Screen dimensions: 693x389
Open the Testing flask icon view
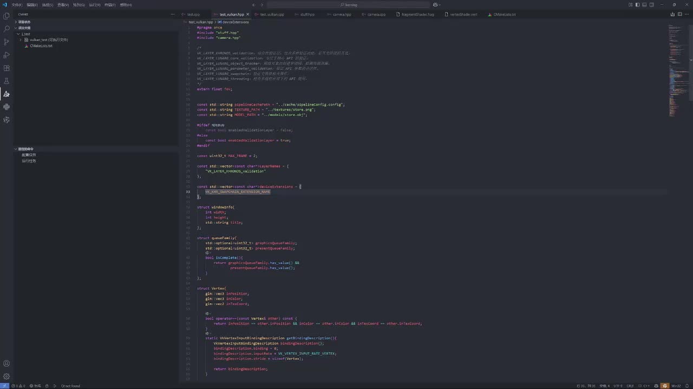(6, 81)
